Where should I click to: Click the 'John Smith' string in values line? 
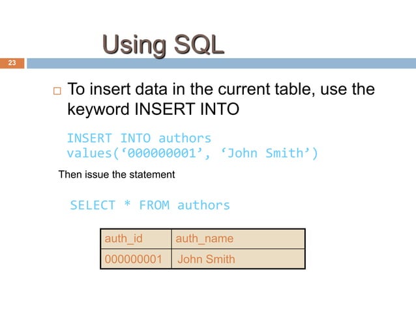[x=265, y=153]
